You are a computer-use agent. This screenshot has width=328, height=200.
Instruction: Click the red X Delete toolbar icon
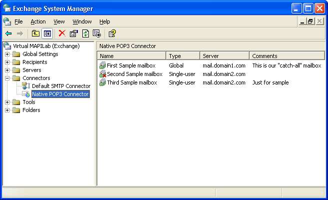tap(62, 33)
